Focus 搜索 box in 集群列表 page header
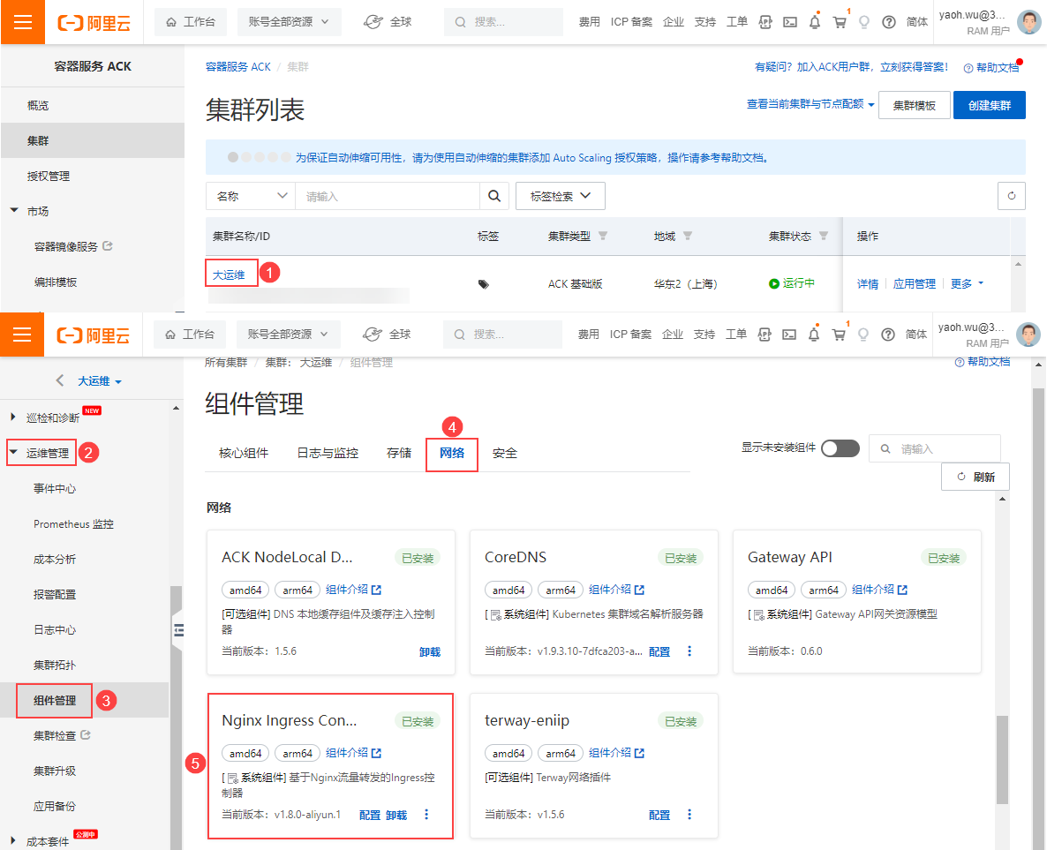 tap(503, 22)
